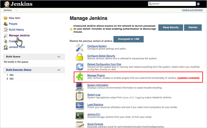Open Reload Configuration from Disk link
Image resolution: width=207 pixels, height=128 pixels.
[x=104, y=64]
